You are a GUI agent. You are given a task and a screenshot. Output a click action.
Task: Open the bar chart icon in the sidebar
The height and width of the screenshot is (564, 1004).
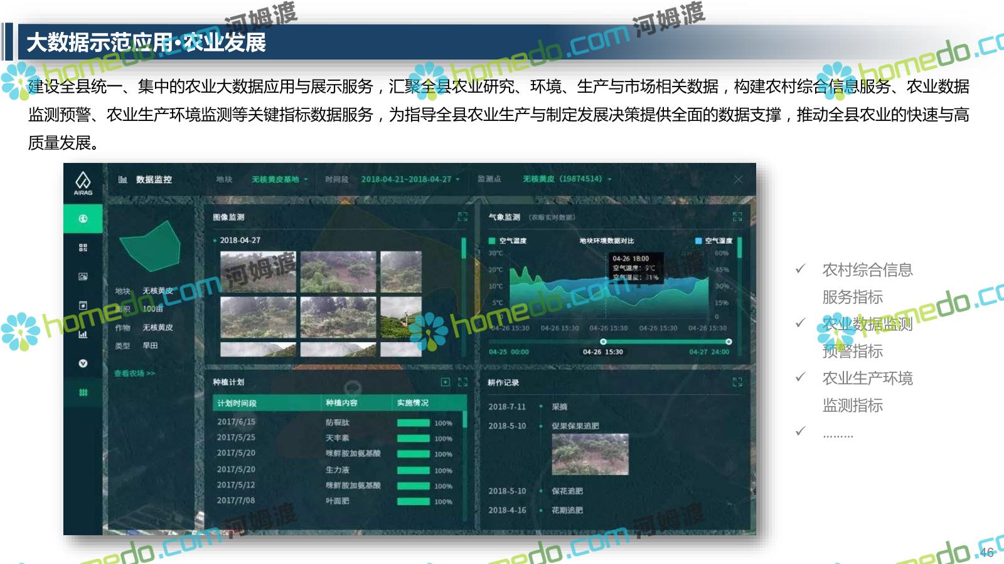coord(83,334)
